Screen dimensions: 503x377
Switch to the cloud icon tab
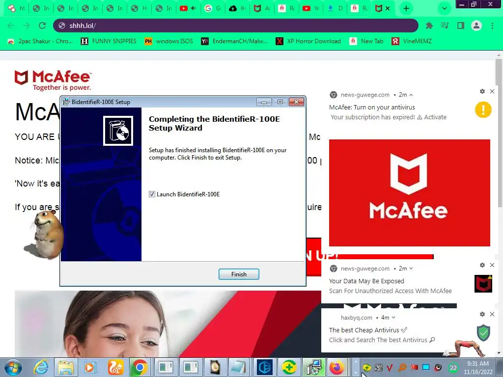(x=238, y=9)
